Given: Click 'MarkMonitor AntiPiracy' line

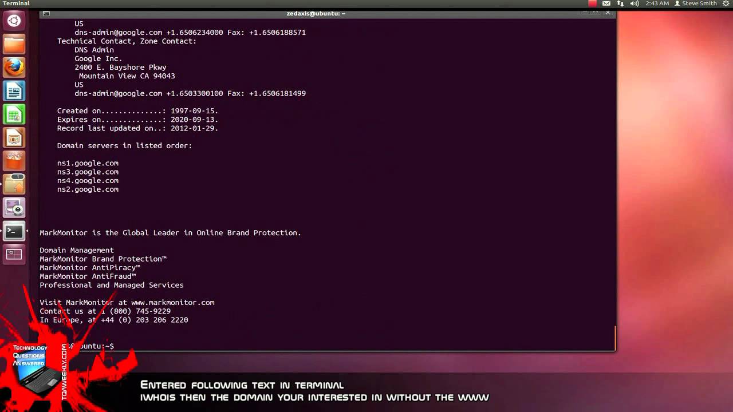Looking at the screenshot, I should click(x=90, y=268).
